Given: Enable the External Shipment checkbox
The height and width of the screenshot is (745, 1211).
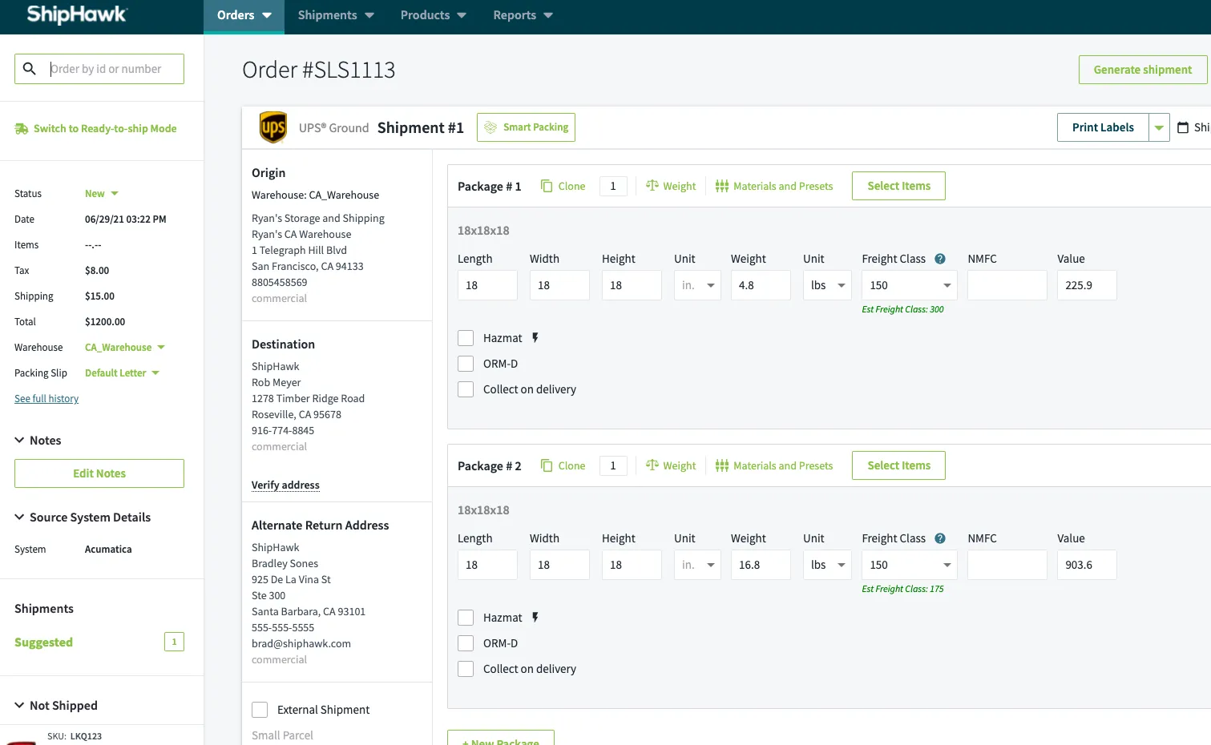Looking at the screenshot, I should tap(260, 709).
